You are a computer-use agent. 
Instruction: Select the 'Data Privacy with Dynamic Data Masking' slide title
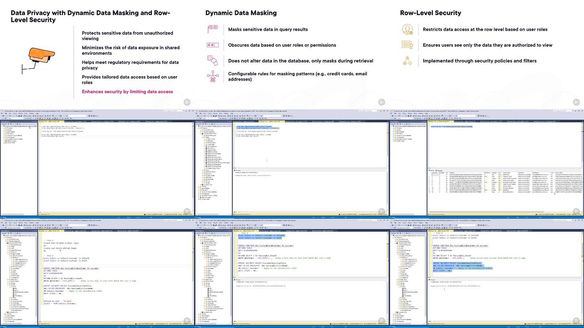(x=91, y=16)
